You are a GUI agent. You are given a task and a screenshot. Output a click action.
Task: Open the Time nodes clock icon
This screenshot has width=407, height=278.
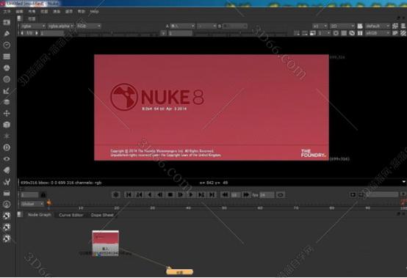tap(7, 45)
